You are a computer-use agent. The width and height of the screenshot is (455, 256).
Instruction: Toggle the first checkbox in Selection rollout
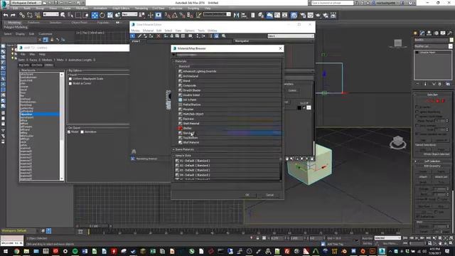point(417,107)
